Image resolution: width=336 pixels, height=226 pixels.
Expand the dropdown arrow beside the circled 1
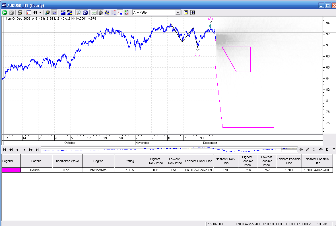coord(40,13)
